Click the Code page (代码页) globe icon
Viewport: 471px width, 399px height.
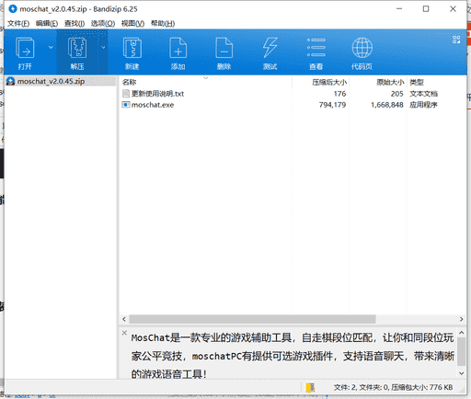[362, 48]
